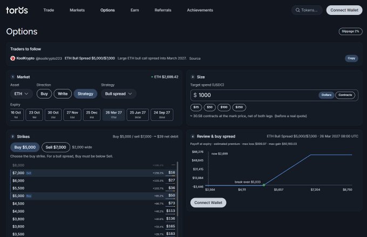The height and width of the screenshot is (237, 367).
Task: Click Connect Wallet in the header
Action: point(344,10)
